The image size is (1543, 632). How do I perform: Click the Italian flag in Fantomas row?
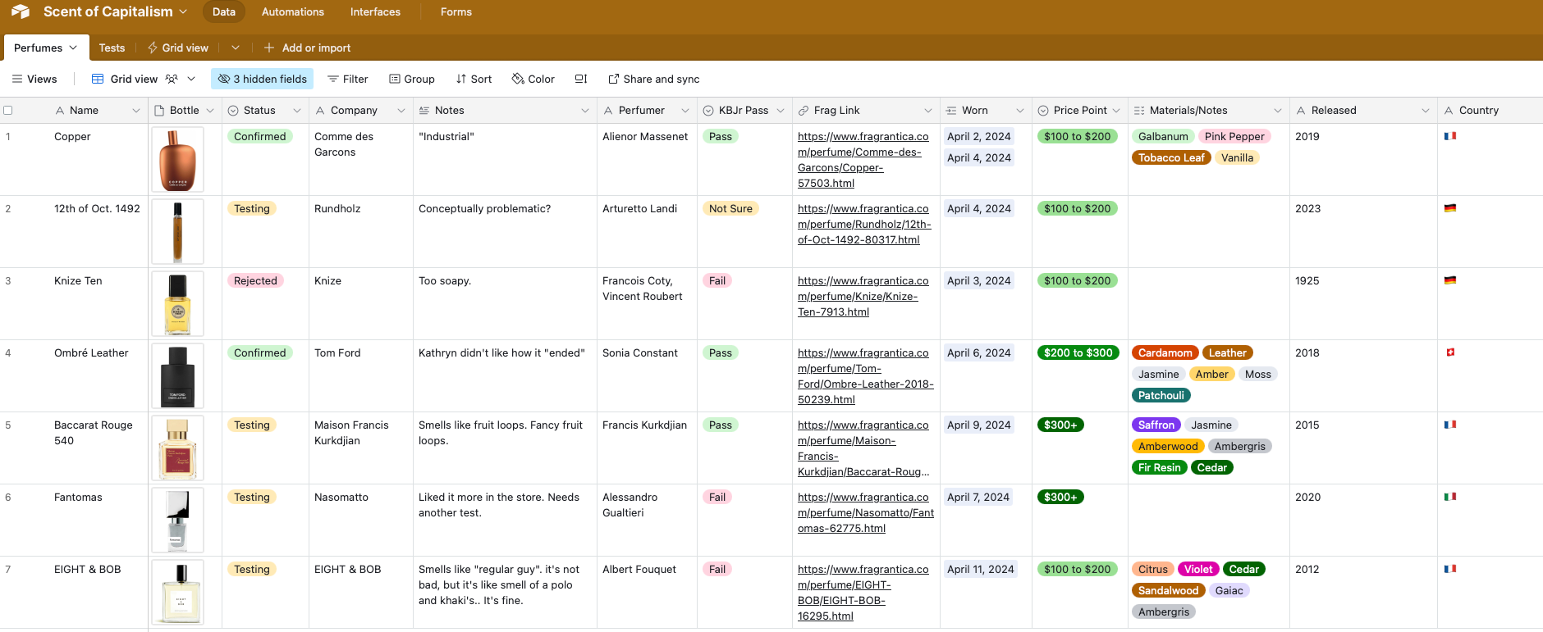click(1450, 497)
